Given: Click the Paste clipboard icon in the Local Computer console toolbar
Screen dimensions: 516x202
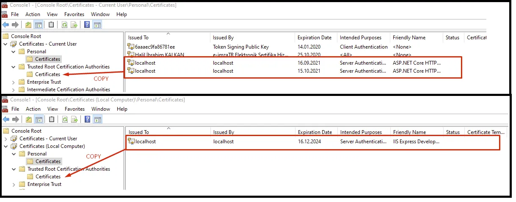Looking at the screenshot, I should pyautogui.click(x=51, y=119).
